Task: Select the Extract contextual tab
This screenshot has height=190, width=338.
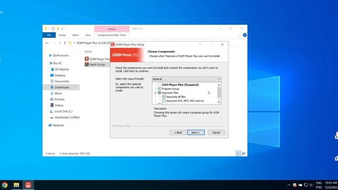Action: [x=111, y=29]
